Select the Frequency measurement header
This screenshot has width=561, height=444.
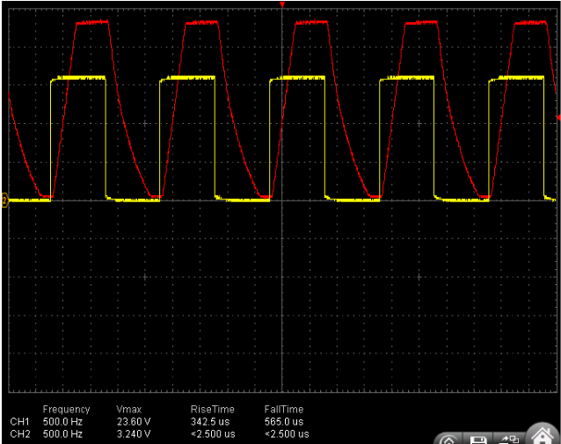66,410
